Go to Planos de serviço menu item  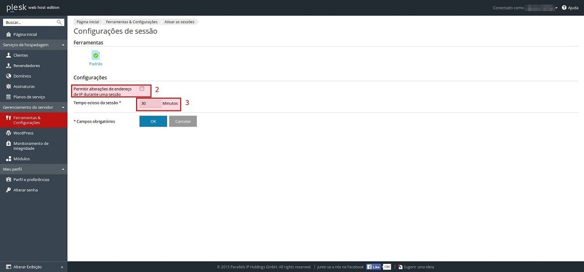(x=29, y=97)
